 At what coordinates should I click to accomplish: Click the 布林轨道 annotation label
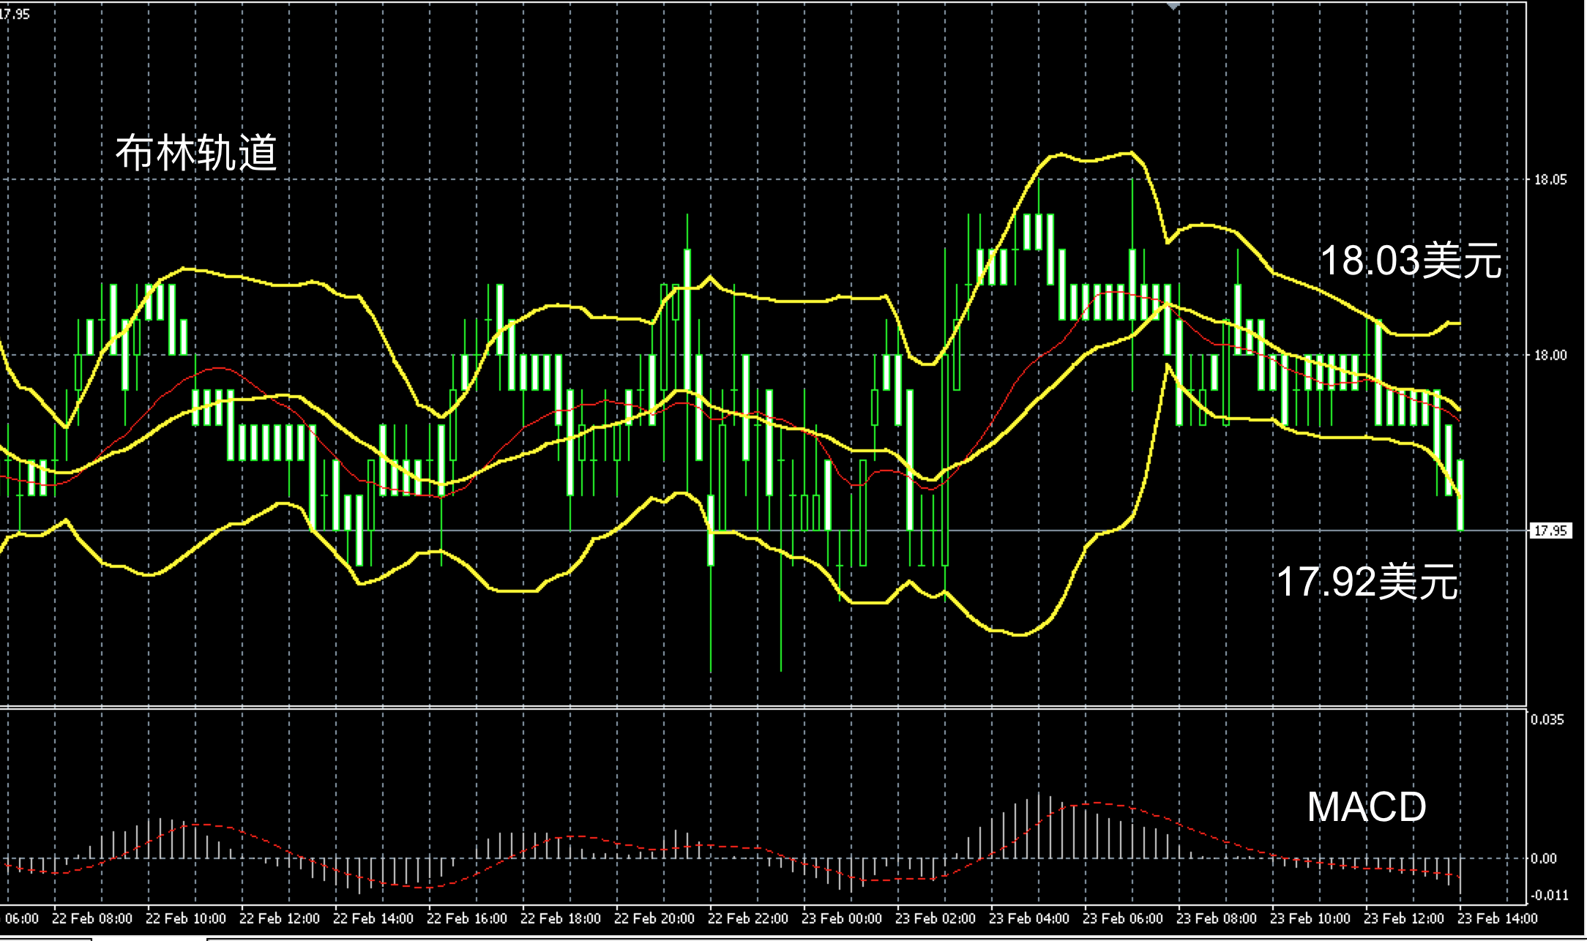pyautogui.click(x=196, y=153)
